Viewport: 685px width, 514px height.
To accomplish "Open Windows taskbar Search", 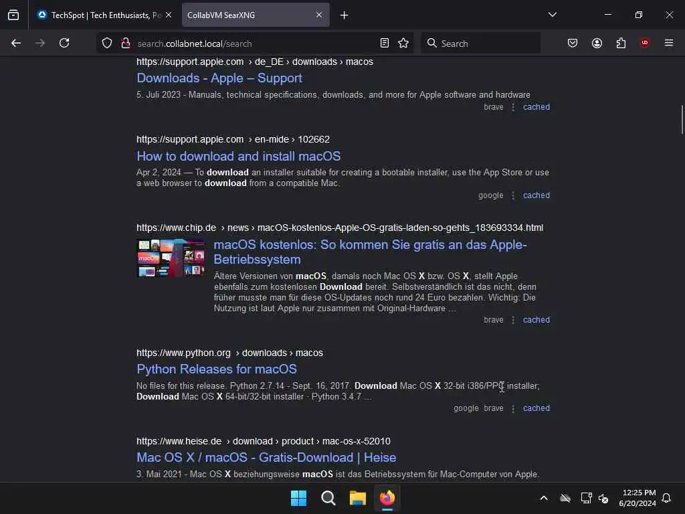I will pyautogui.click(x=328, y=498).
